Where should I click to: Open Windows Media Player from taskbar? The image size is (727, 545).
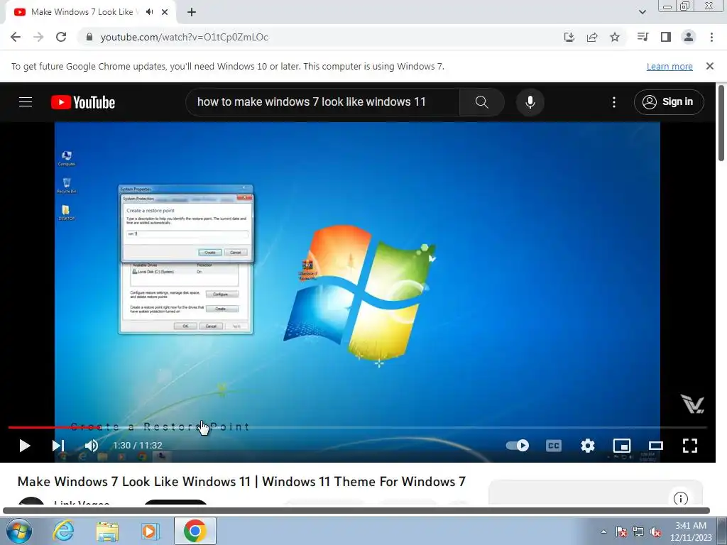point(151,531)
